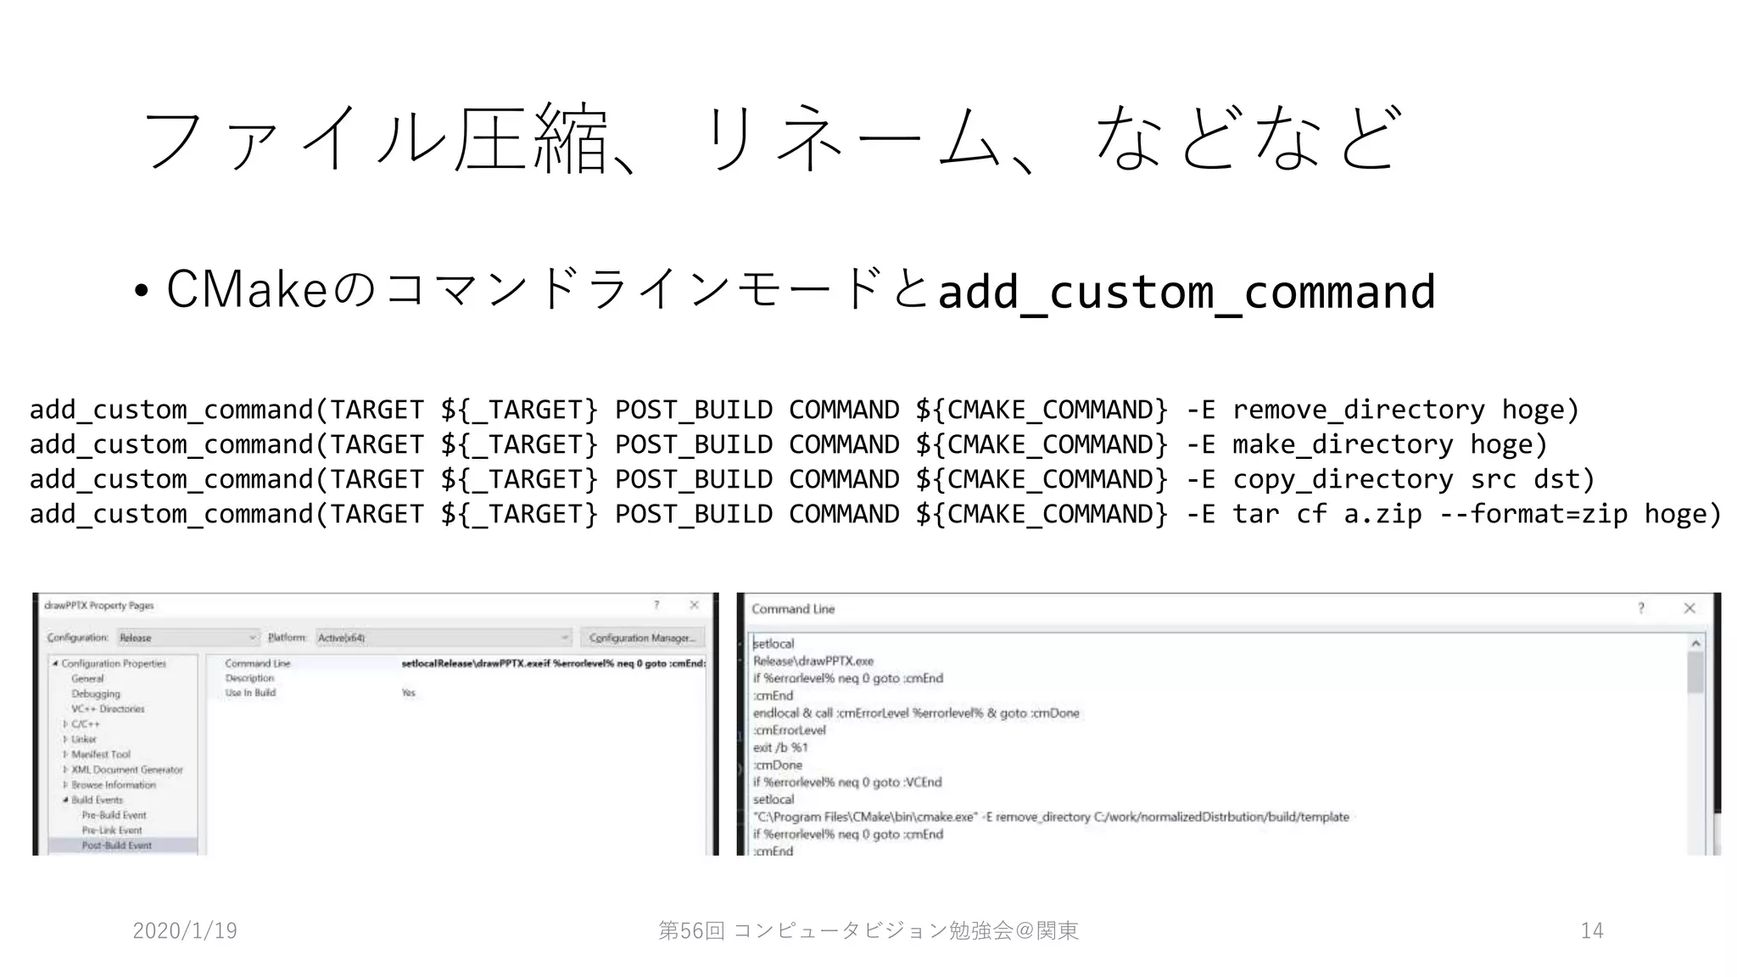Open the Platform dropdown showing Active(x64)
The width and height of the screenshot is (1737, 977).
443,638
